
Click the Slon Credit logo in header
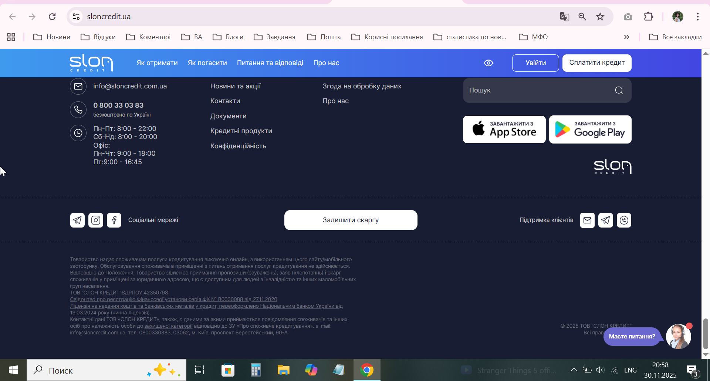click(x=91, y=63)
